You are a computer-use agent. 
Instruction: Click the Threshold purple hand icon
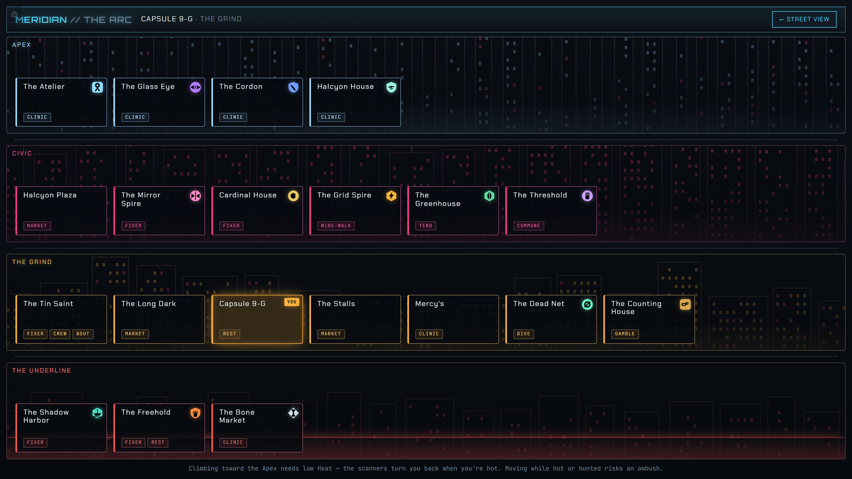[x=588, y=196]
